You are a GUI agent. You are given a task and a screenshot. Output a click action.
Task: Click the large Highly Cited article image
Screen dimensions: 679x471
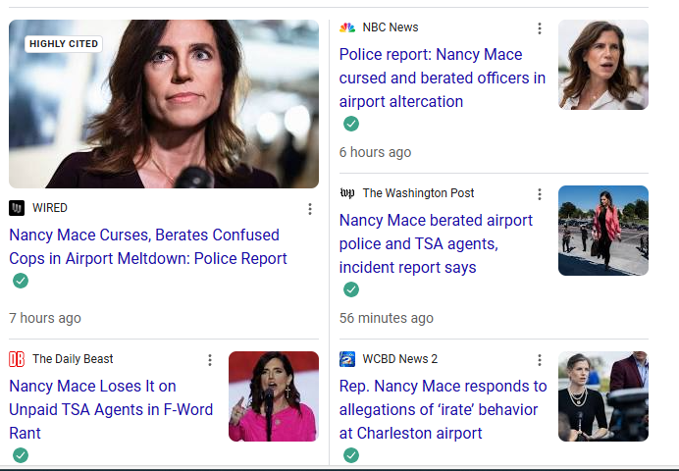point(164,103)
